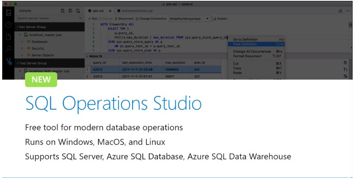
Task: Choose Cut in context menu
Action: [x=256, y=64]
